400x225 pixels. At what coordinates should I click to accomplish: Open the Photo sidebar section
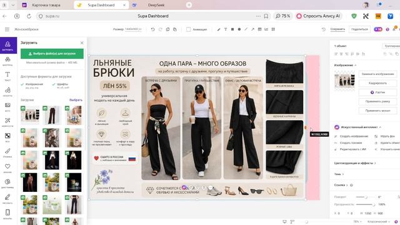pyautogui.click(x=7, y=107)
